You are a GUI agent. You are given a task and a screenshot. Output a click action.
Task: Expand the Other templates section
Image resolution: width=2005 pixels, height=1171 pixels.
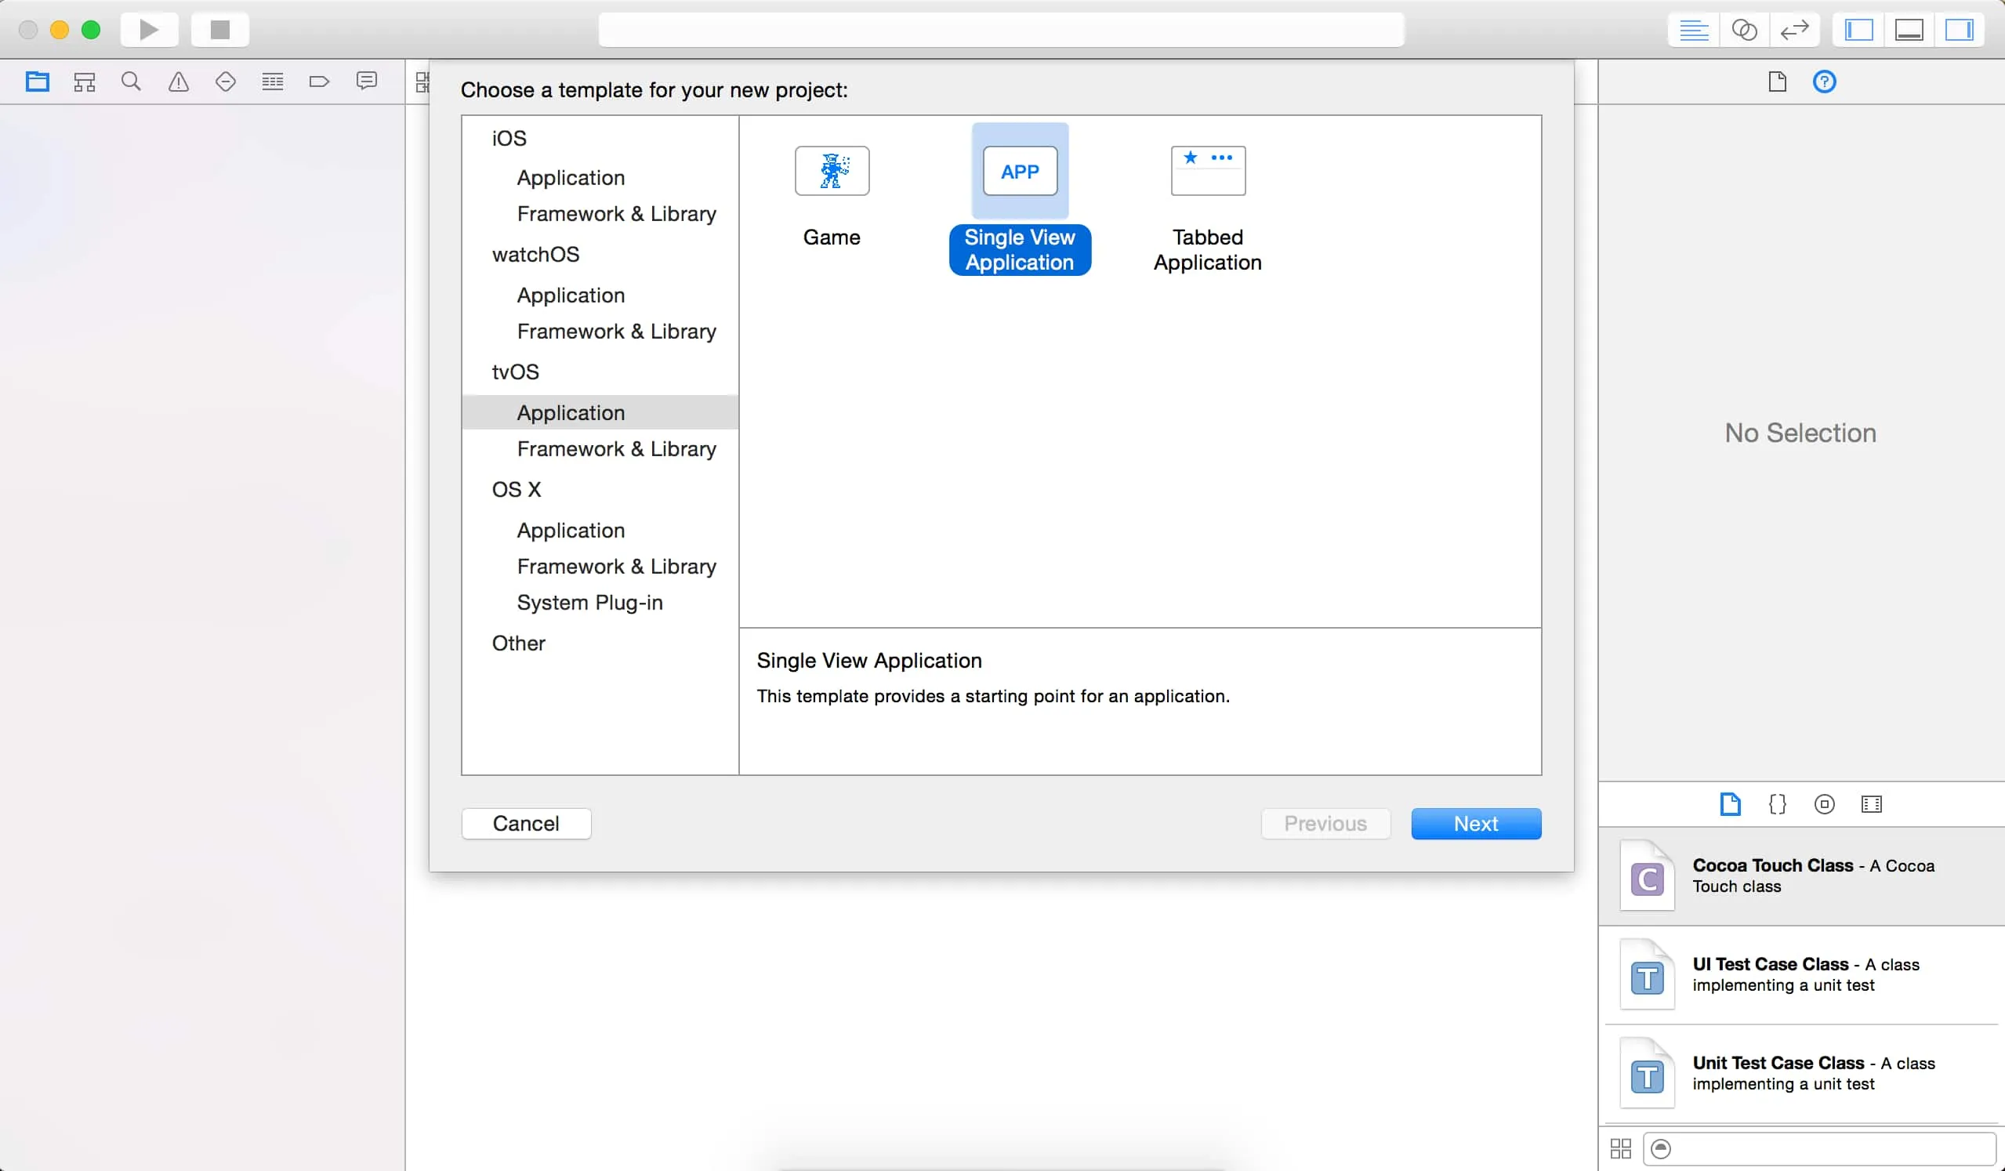[519, 643]
